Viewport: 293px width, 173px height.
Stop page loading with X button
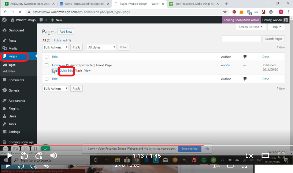tap(20, 12)
